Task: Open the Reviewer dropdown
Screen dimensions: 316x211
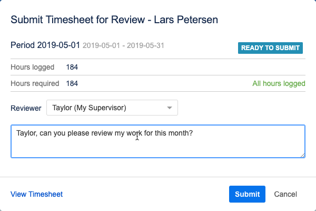Action: point(112,108)
